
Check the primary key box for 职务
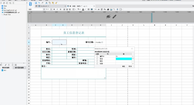pyautogui.click(x=97, y=61)
